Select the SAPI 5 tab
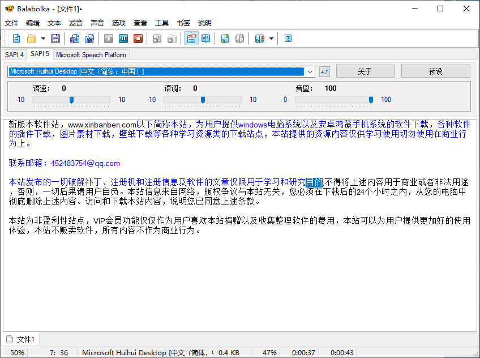480x358 pixels. (40, 54)
